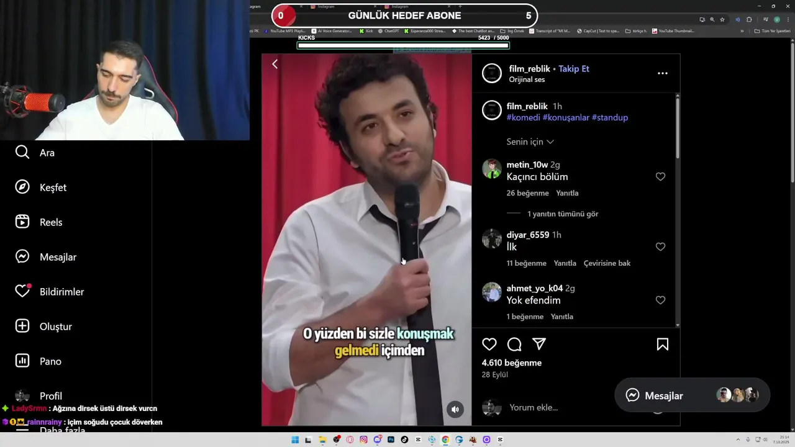Open YouTube MP3 Playlist bookmark
The height and width of the screenshot is (447, 795).
[284, 30]
